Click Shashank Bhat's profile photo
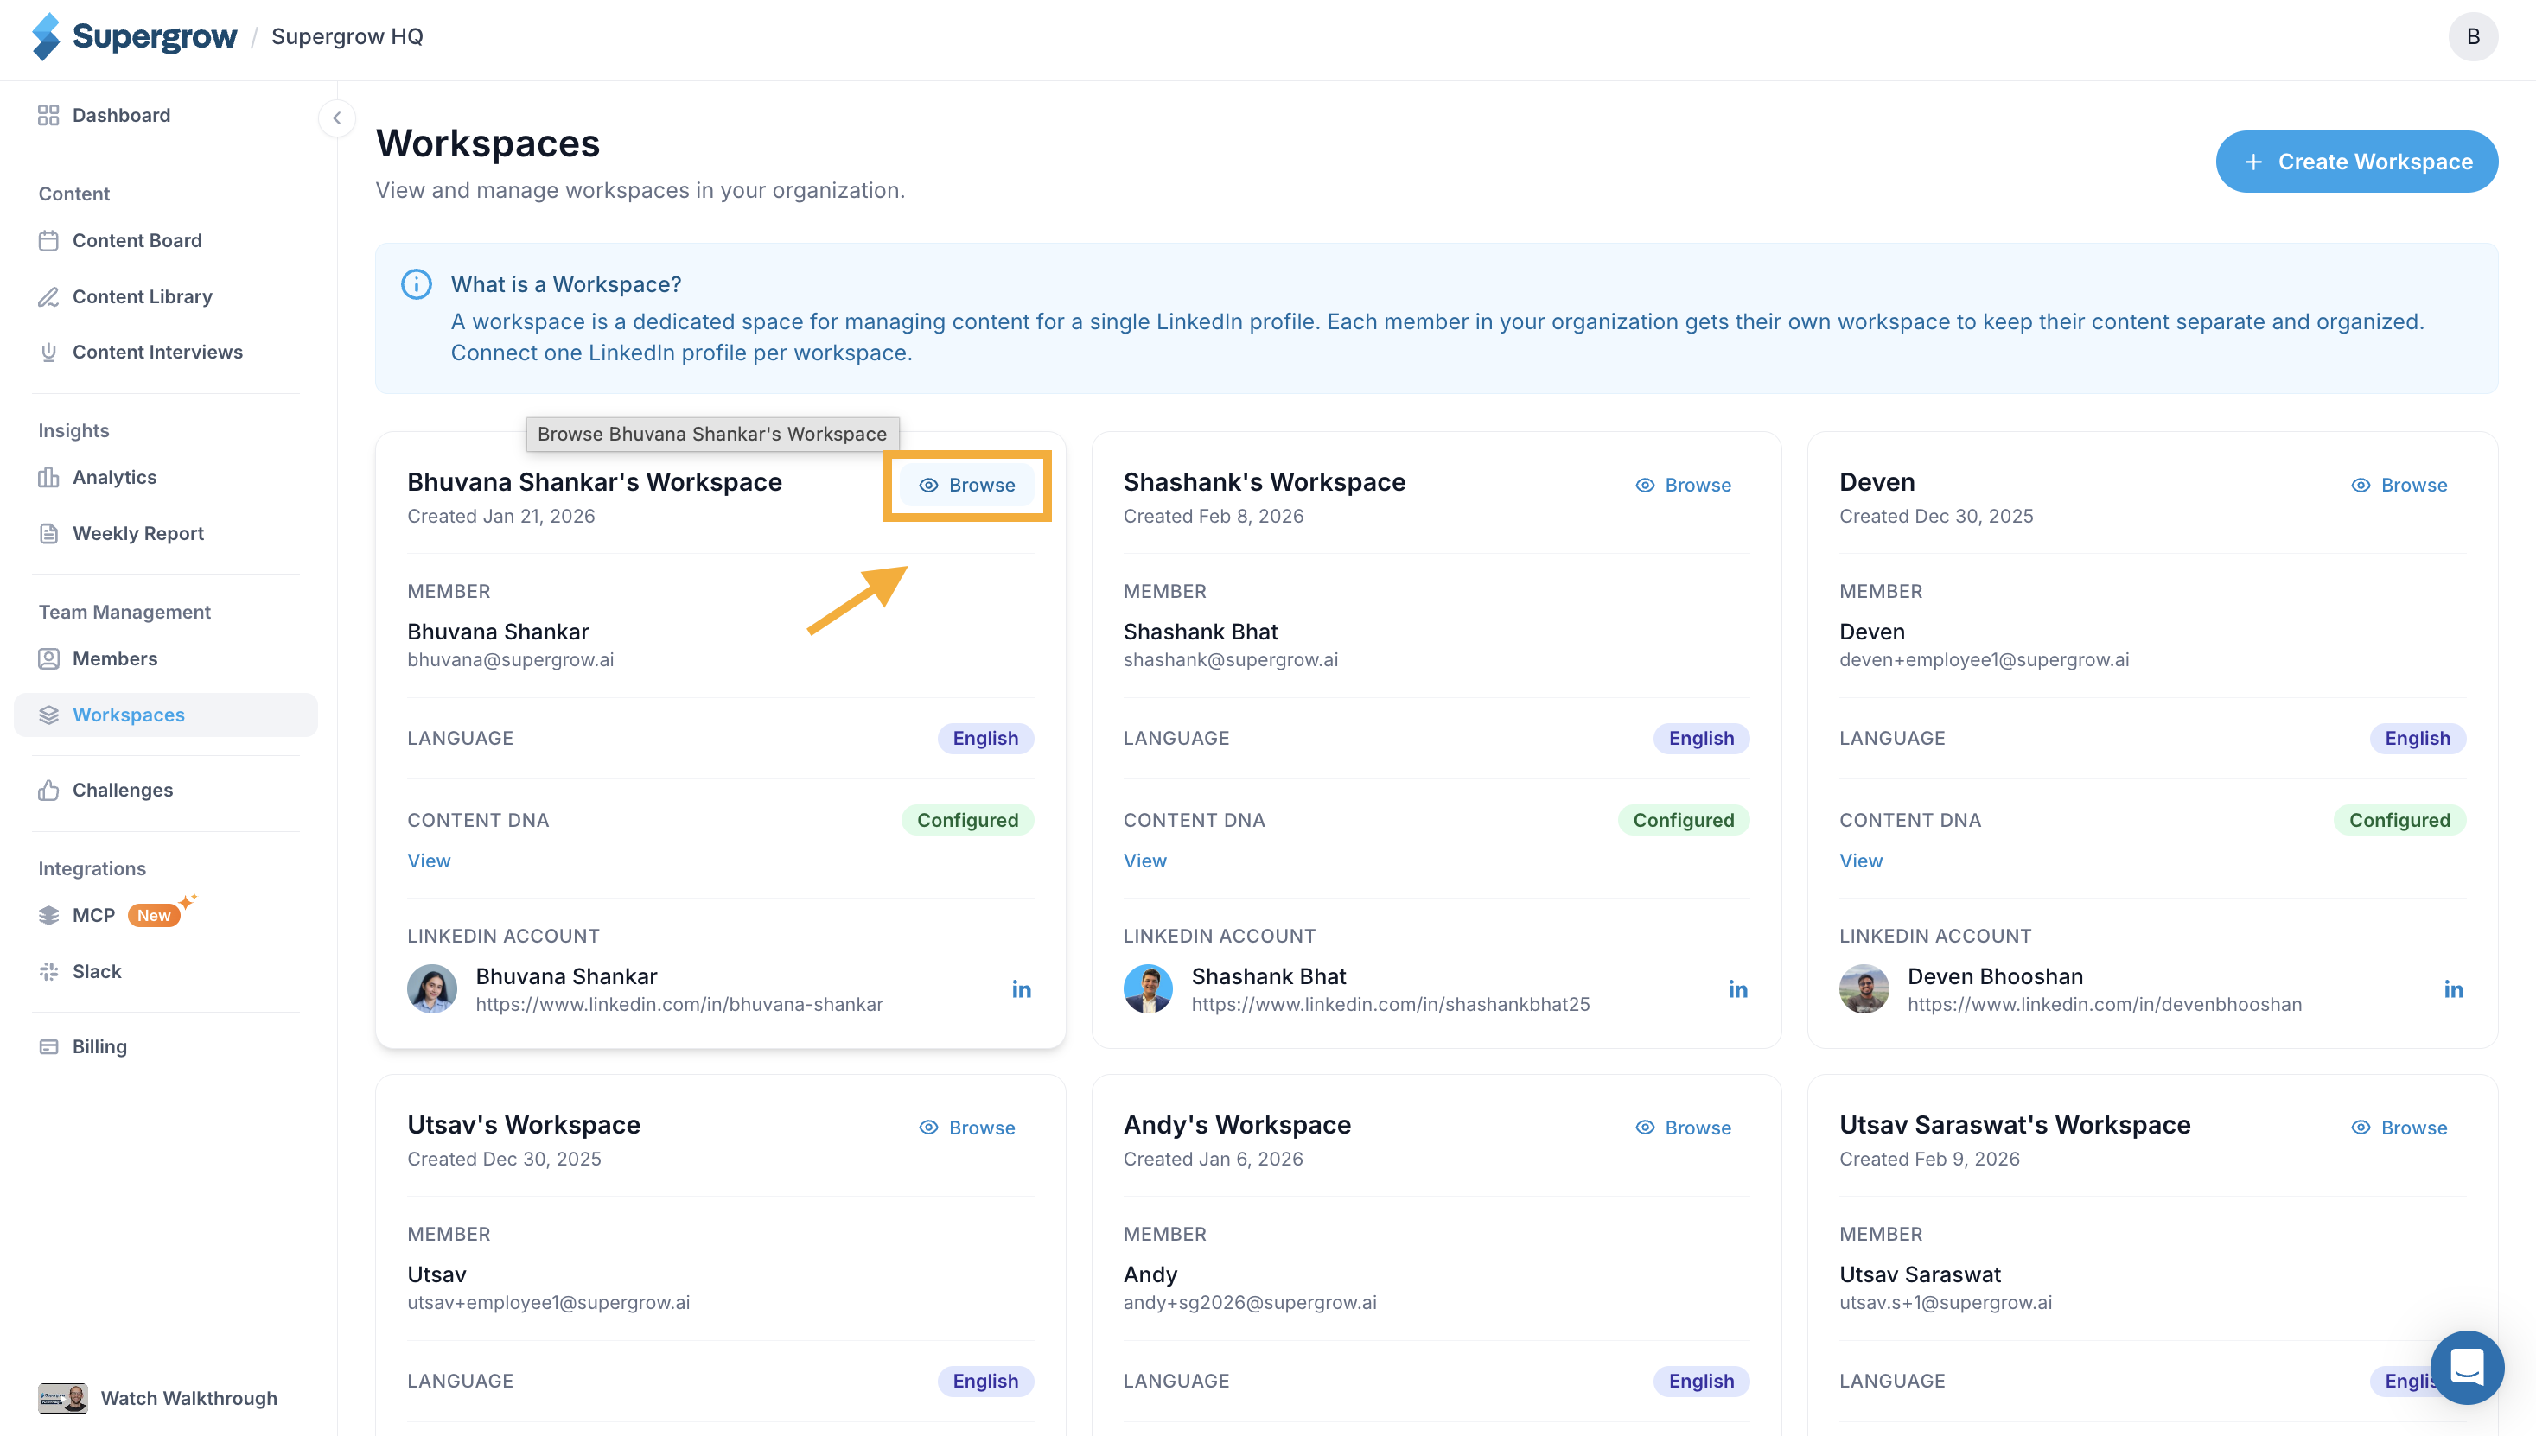 pos(1148,988)
